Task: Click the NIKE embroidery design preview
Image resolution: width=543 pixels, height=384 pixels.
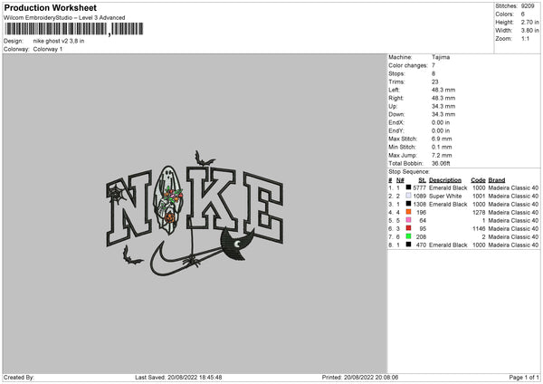Action: tap(195, 214)
